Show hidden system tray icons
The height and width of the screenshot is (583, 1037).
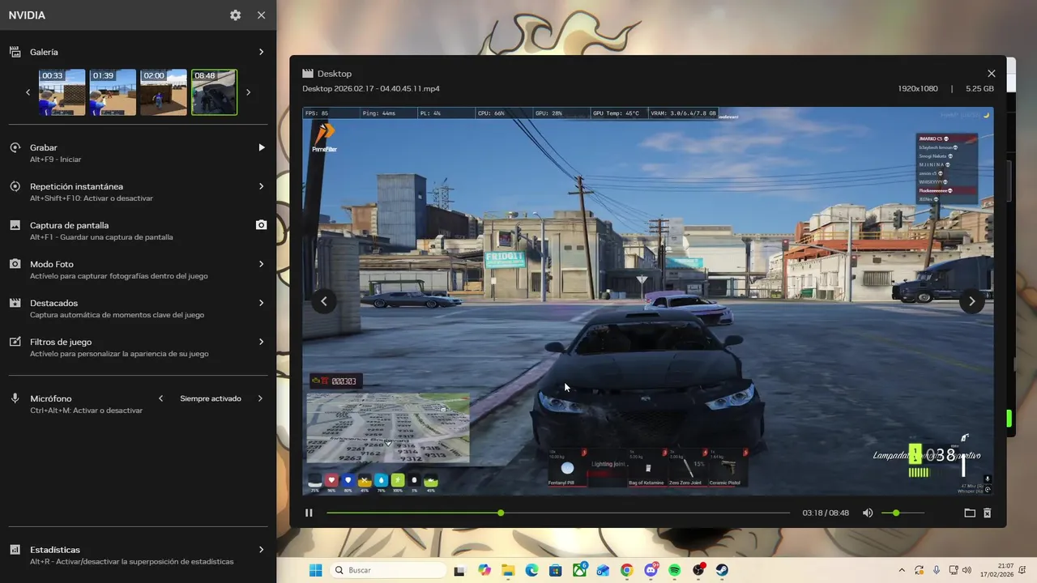902,570
